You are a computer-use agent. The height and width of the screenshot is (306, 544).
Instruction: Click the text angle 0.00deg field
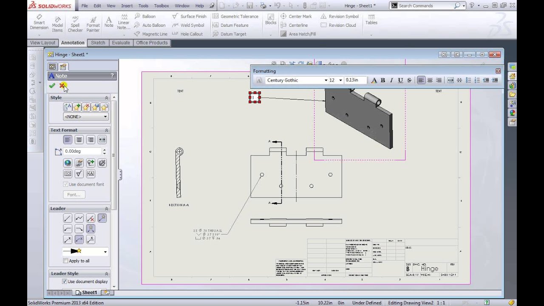point(82,151)
